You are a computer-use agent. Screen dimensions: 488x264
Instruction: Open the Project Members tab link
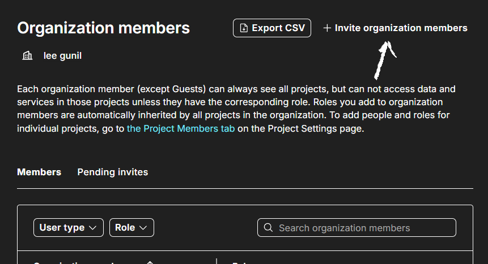(x=181, y=128)
